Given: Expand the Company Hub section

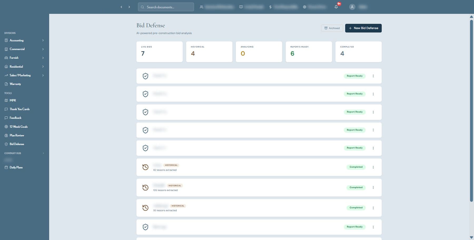Looking at the screenshot, I should pyautogui.click(x=43, y=153).
